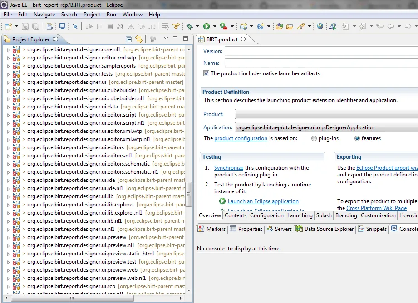Open the Debug dropdown arrow
Screen dimensions: 418x303
tap(197, 26)
